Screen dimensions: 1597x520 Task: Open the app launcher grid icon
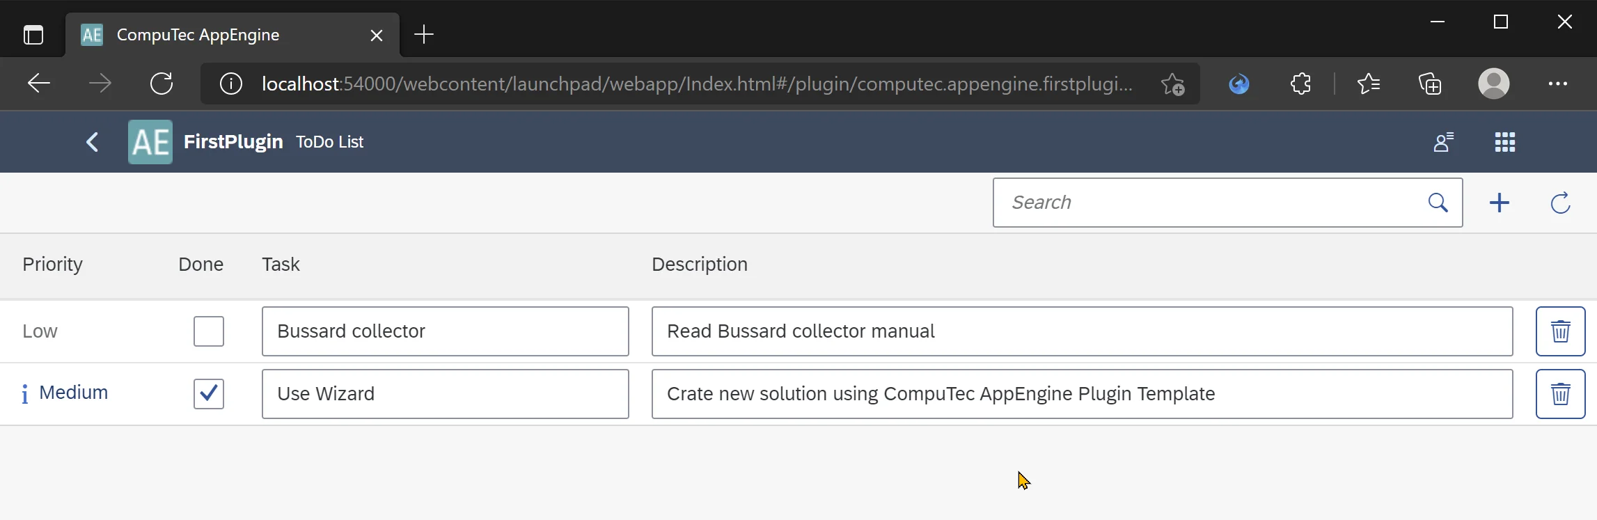(x=1504, y=142)
